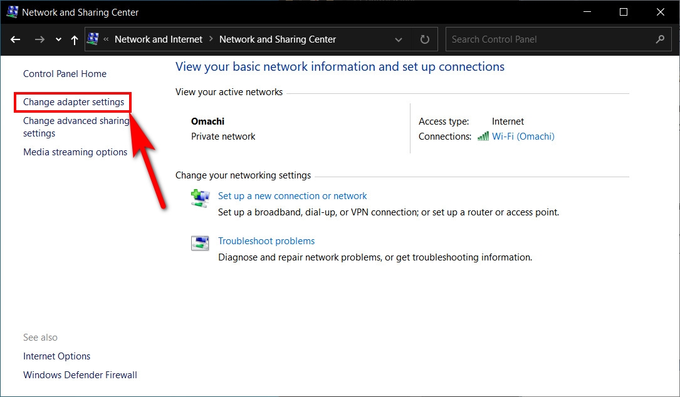Click the Troubleshoot problems icon
Viewport: 680px width, 397px height.
click(x=200, y=243)
